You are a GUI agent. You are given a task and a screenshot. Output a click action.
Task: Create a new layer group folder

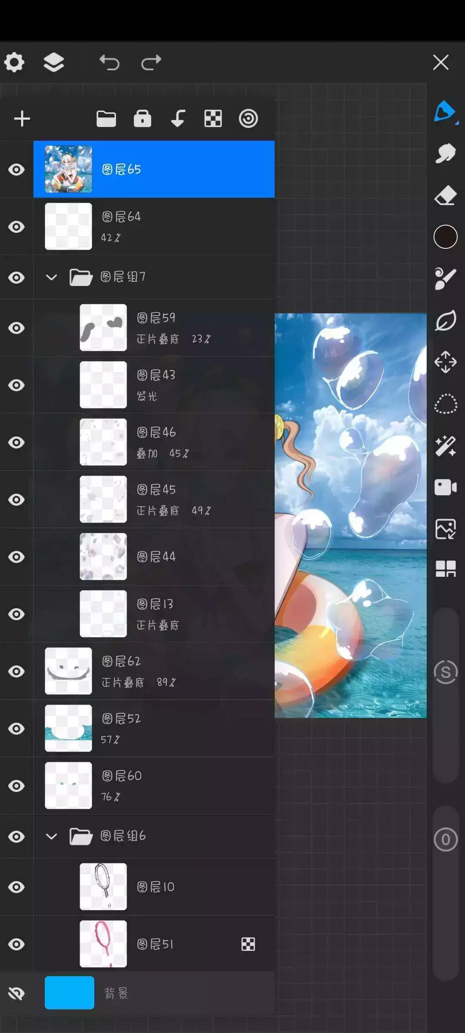tap(106, 118)
